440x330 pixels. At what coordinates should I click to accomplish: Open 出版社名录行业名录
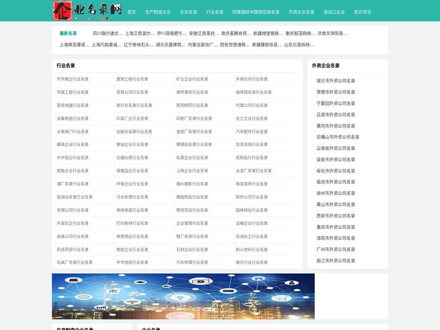point(134,131)
